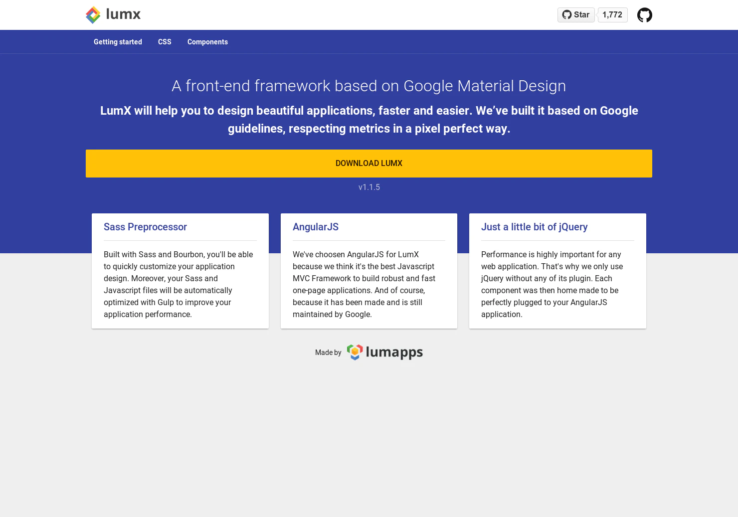738x517 pixels.
Task: Click the AngularJS card title
Action: (316, 227)
